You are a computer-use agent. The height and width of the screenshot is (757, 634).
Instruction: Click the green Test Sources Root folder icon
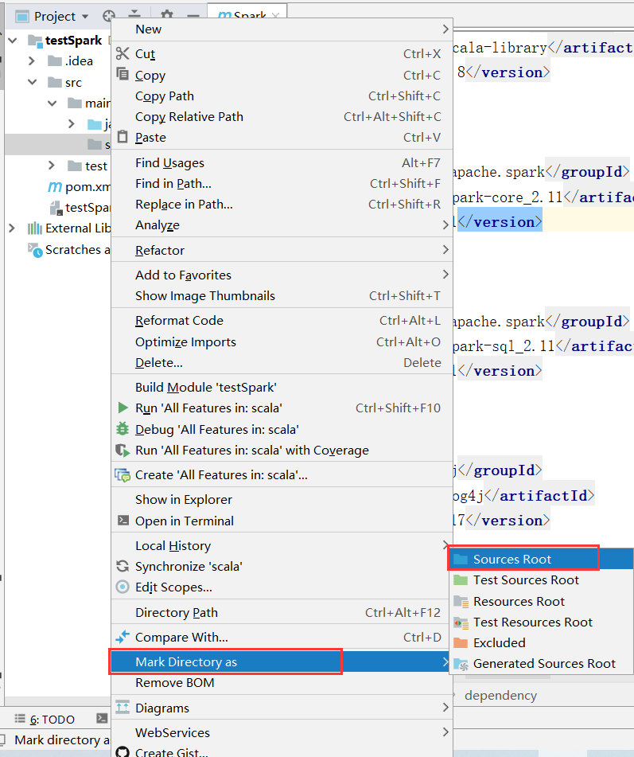(461, 579)
